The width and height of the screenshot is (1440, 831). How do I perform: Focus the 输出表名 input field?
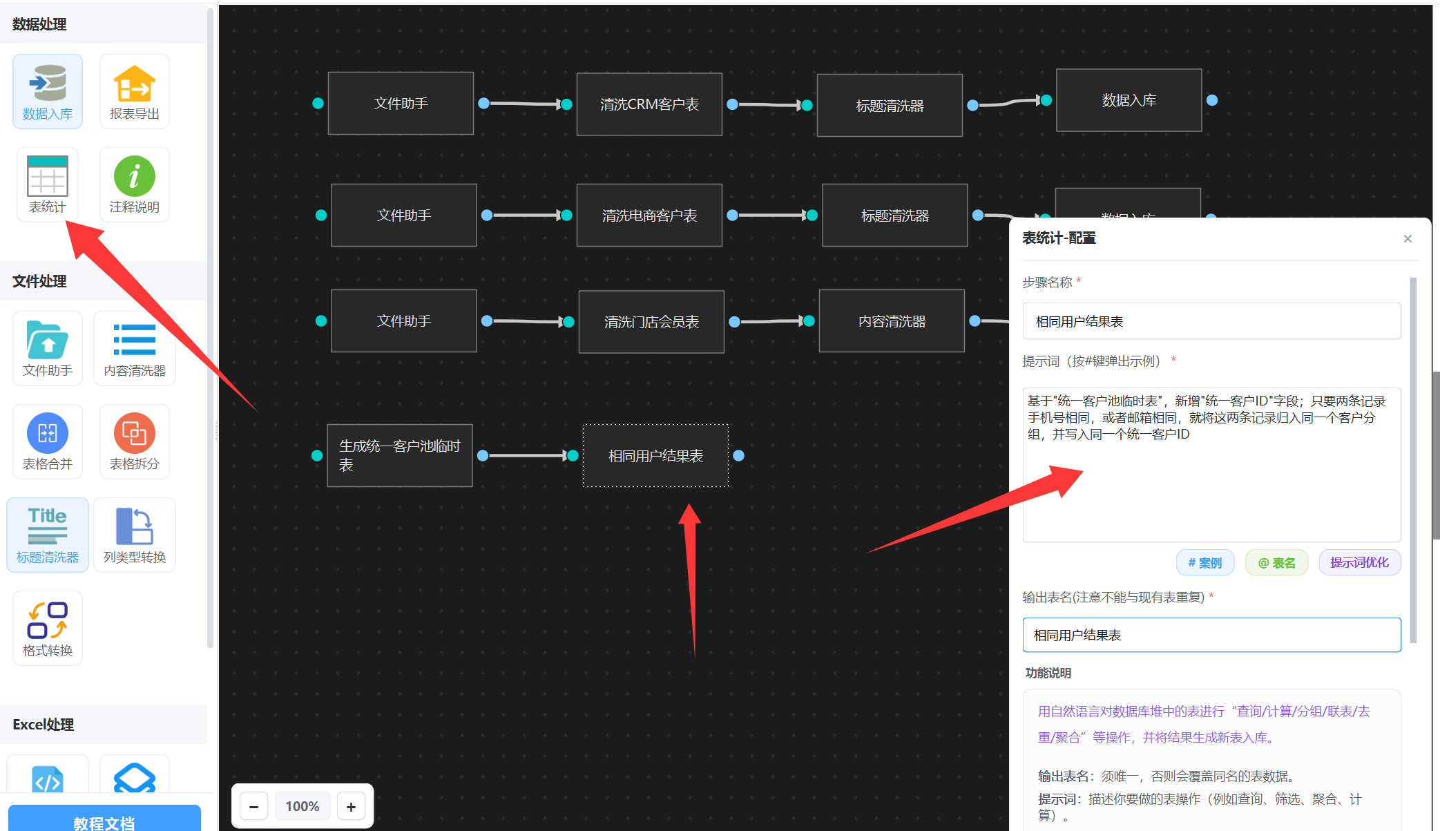point(1211,635)
